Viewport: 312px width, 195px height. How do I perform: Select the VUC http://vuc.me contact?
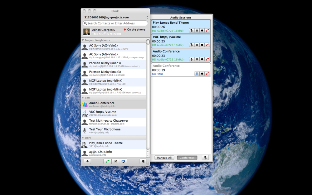point(114,113)
